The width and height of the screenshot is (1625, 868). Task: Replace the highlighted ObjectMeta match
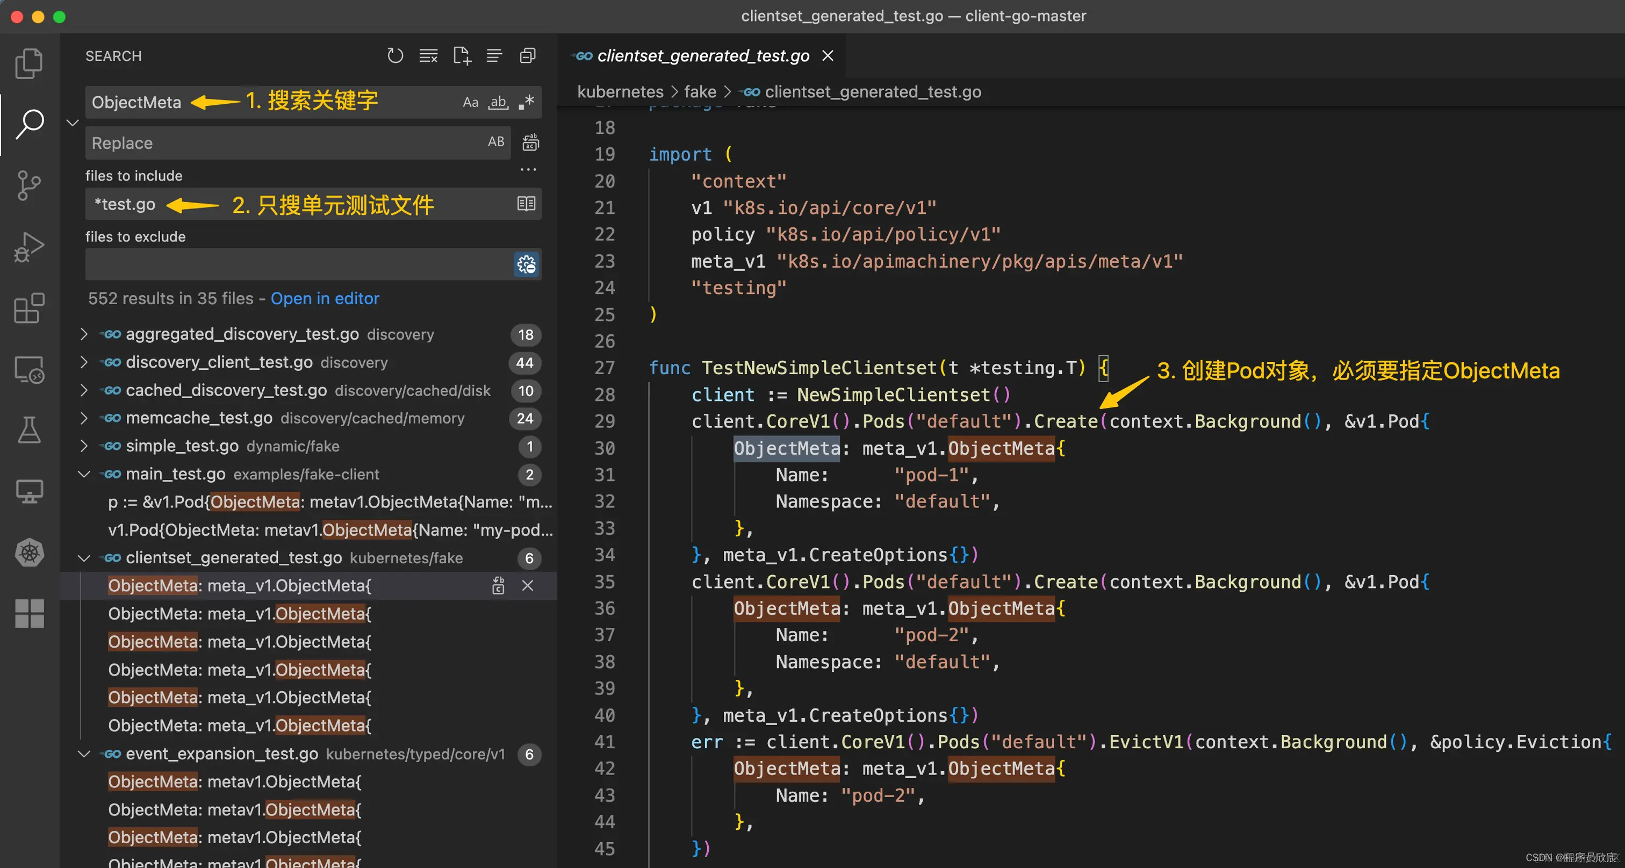click(498, 586)
